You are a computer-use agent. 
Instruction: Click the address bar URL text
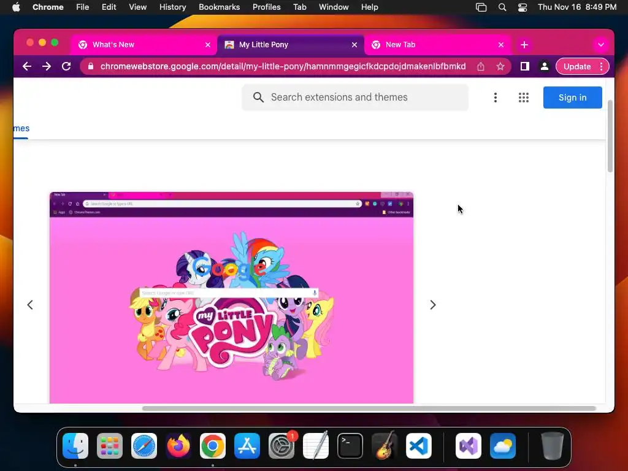click(x=283, y=66)
